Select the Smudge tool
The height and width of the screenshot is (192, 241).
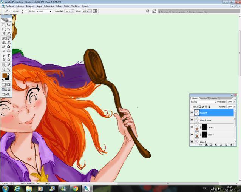coord(4,51)
